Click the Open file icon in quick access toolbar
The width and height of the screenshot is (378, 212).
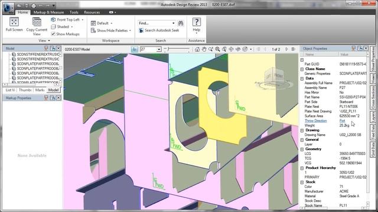[x=19, y=5]
